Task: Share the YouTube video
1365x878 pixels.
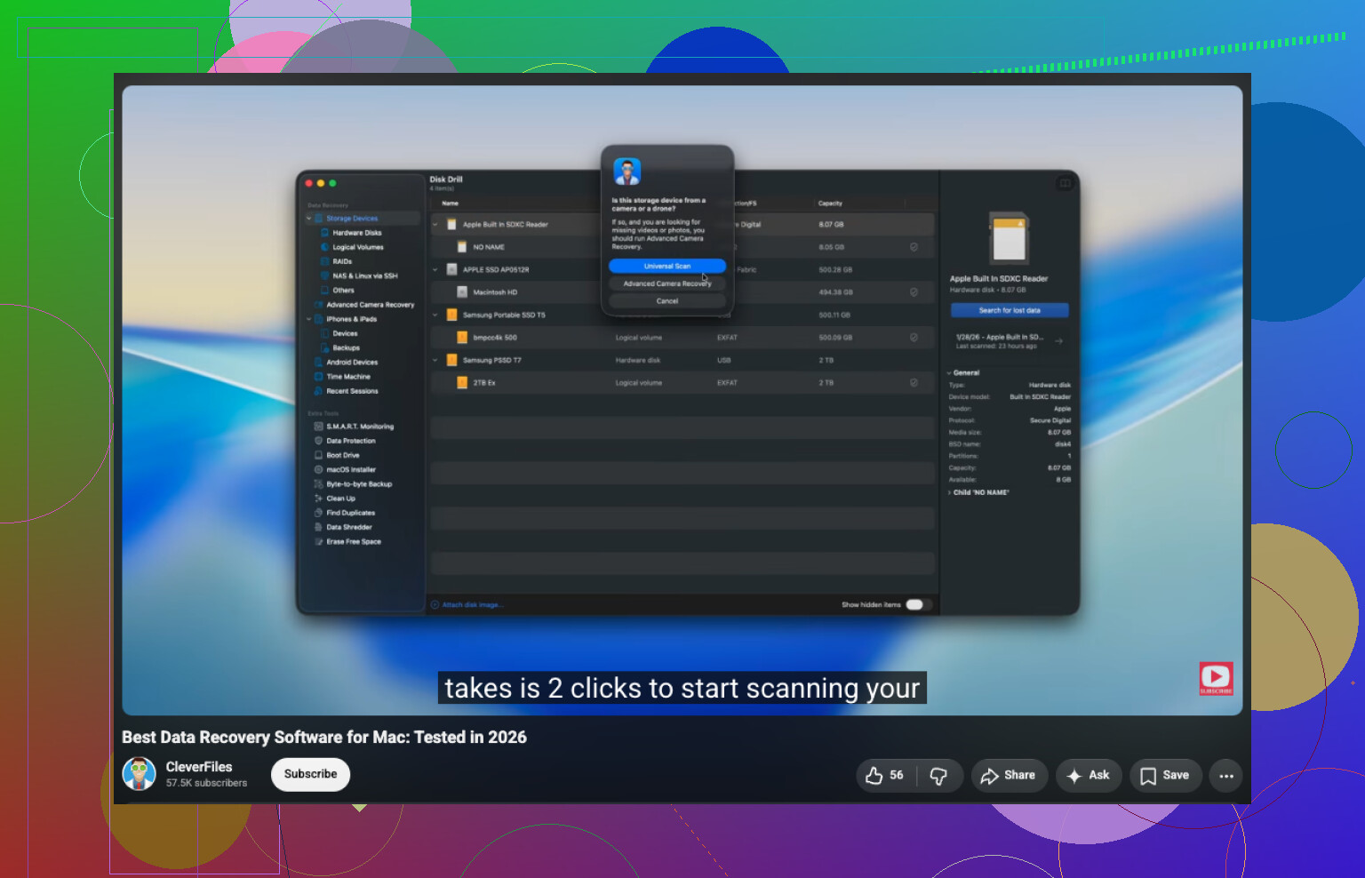Action: (1010, 776)
